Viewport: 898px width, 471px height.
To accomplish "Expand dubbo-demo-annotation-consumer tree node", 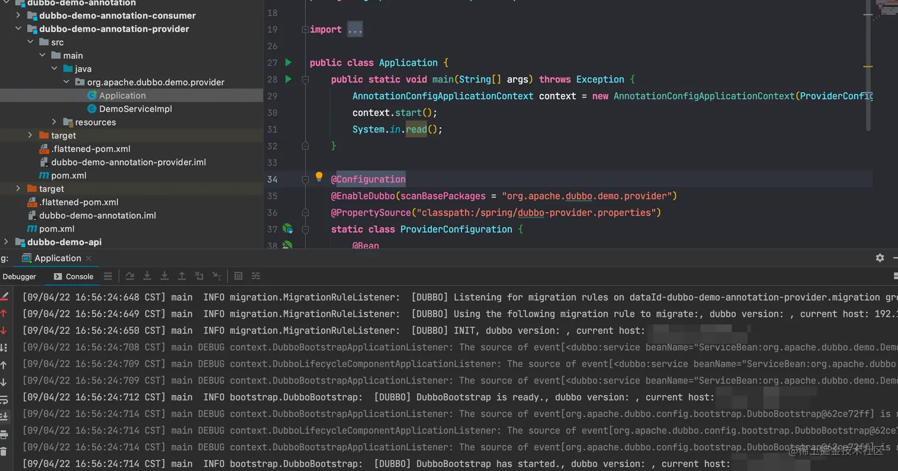I will click(18, 15).
